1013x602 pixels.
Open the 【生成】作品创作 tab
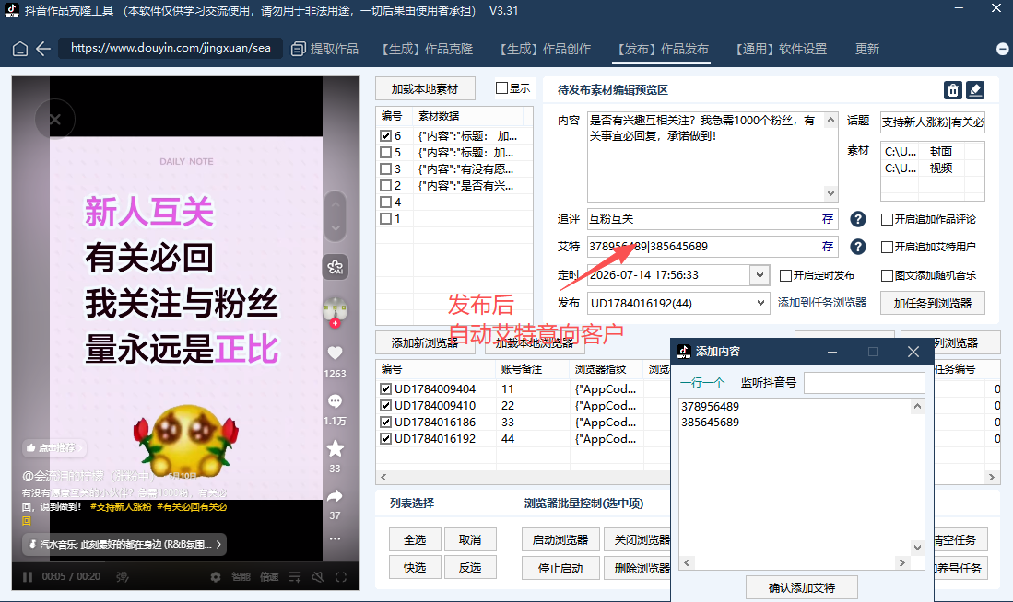pos(545,49)
